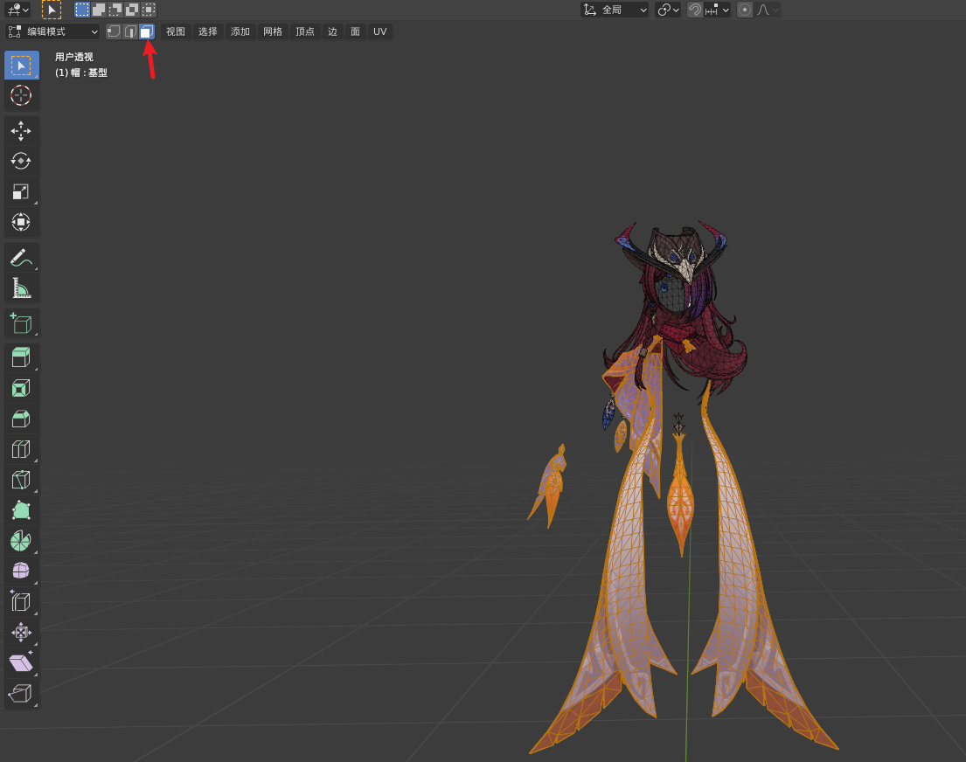This screenshot has height=762, width=966.
Task: Select the Add Cube tool
Action: [22, 322]
